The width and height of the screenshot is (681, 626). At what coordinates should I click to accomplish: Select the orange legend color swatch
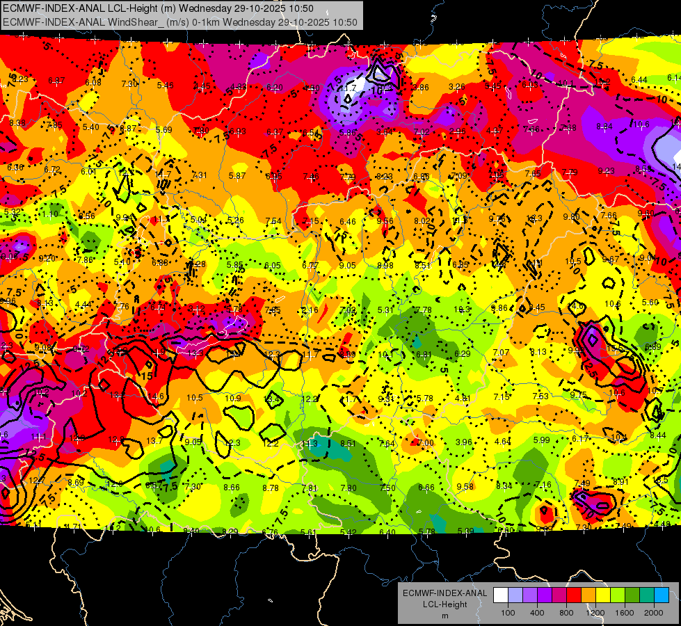tap(588, 595)
